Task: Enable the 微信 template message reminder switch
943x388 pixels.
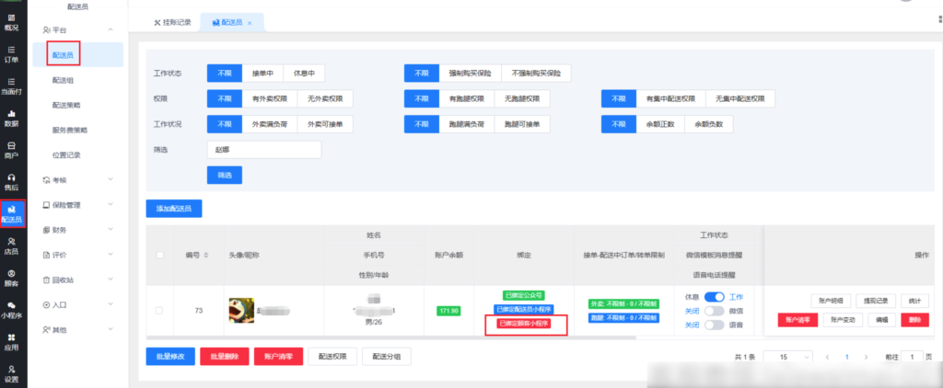Action: click(715, 311)
